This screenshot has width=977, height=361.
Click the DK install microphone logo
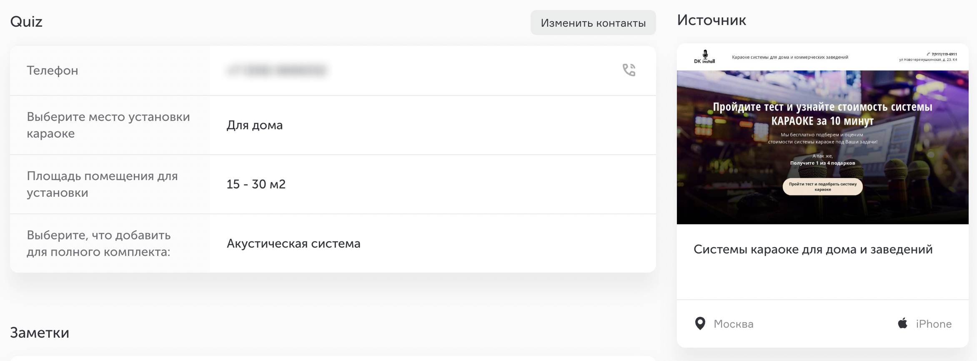pos(704,57)
